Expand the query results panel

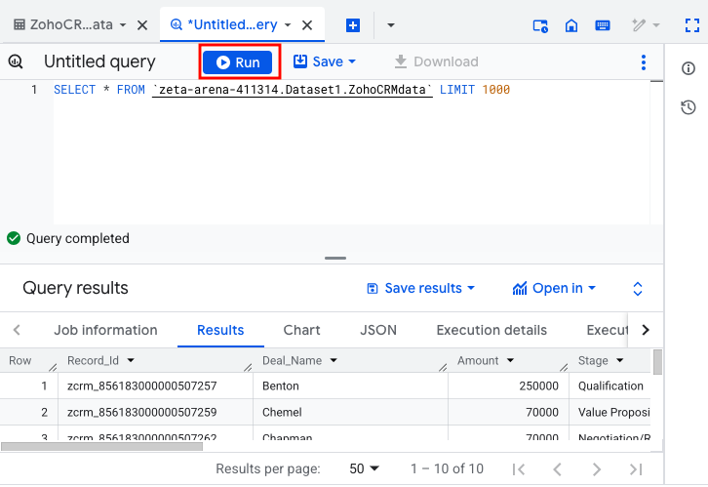tap(638, 289)
